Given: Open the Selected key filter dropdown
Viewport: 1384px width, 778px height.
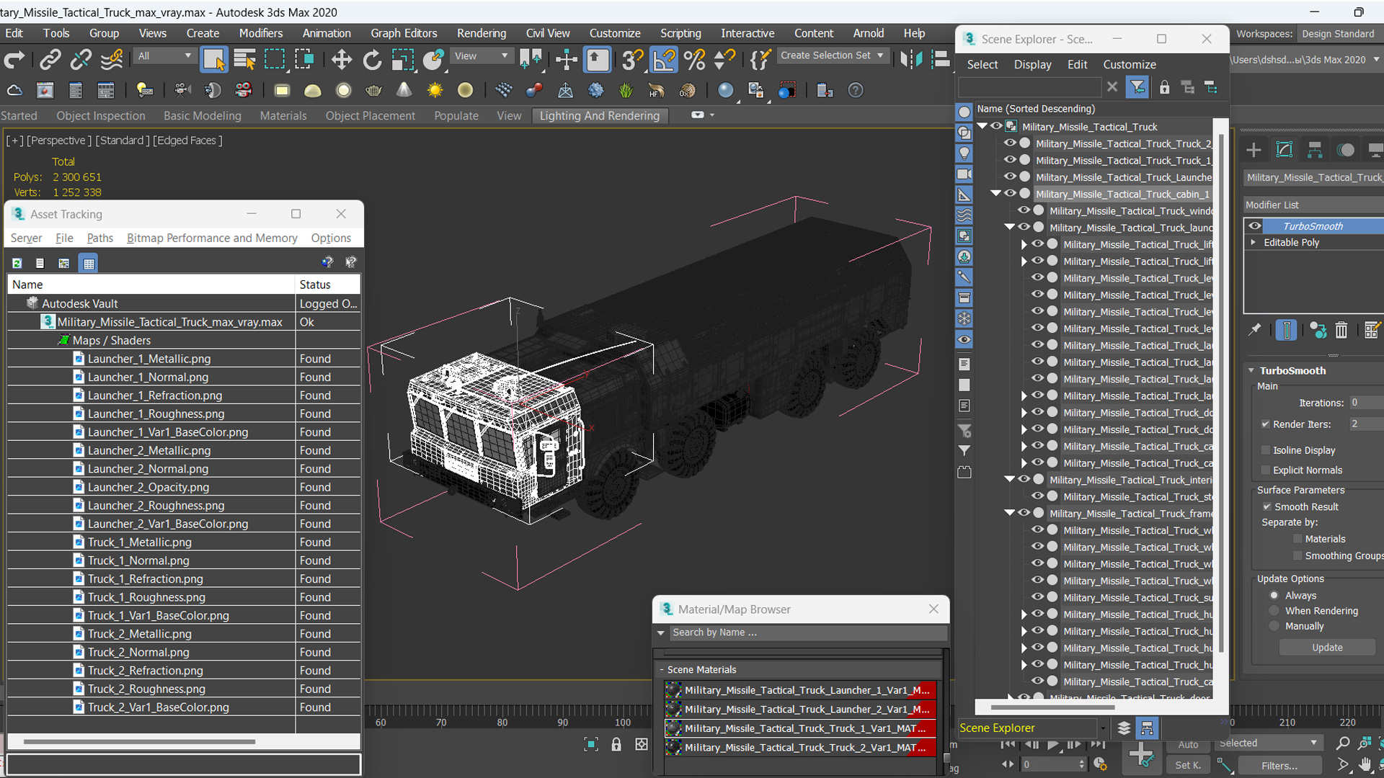Looking at the screenshot, I should [x=1268, y=743].
